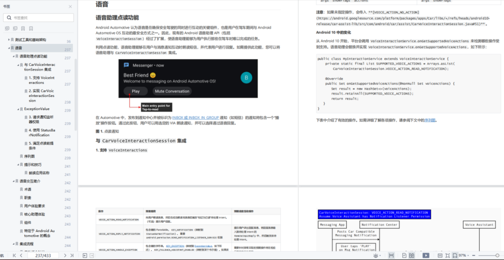This screenshot has height=260, width=504.
Task: Open the 用户体验要求 bookmark
Action: (35, 206)
